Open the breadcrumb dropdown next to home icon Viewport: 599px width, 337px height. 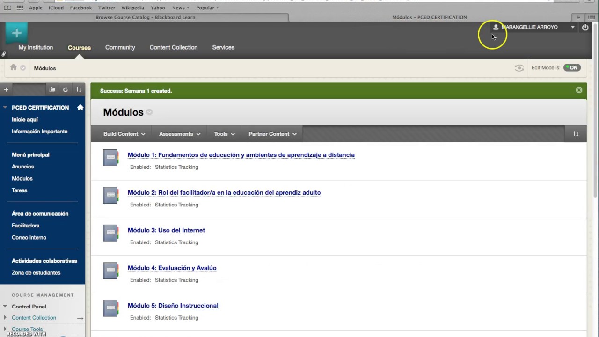23,68
